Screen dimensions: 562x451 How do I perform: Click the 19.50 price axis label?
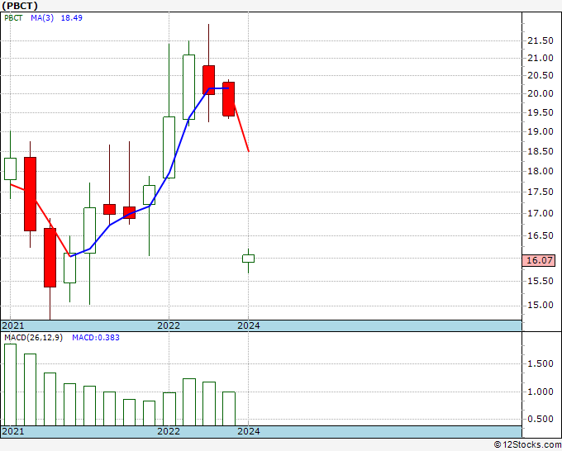tap(541, 112)
